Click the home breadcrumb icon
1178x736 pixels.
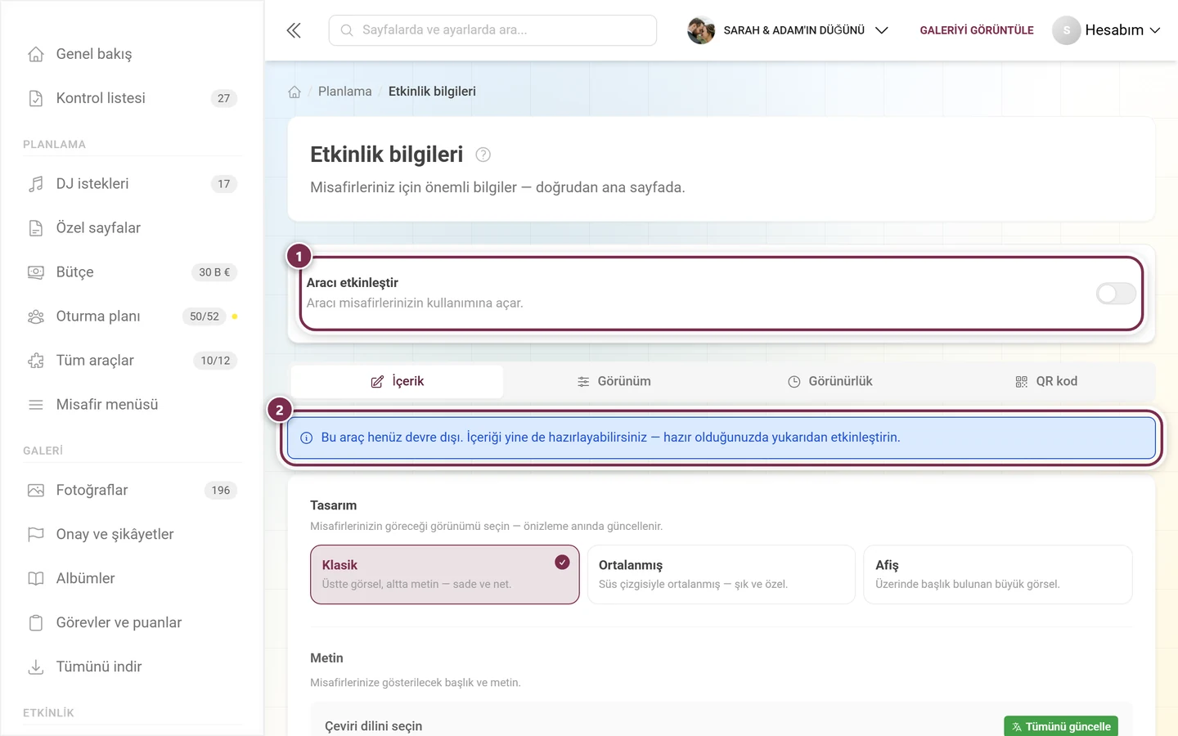[294, 92]
